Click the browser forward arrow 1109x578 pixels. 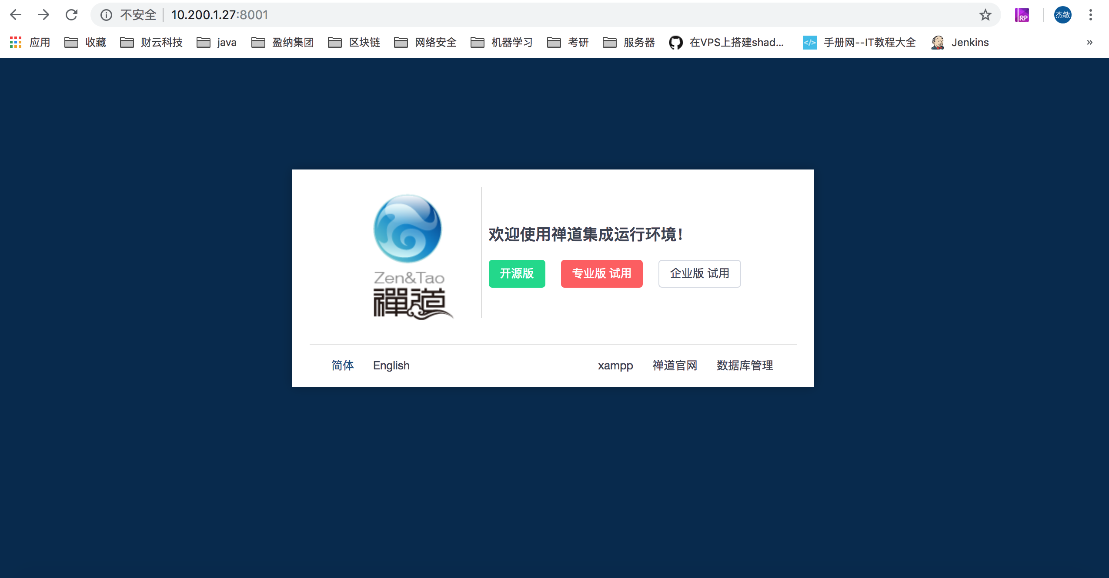pyautogui.click(x=43, y=15)
